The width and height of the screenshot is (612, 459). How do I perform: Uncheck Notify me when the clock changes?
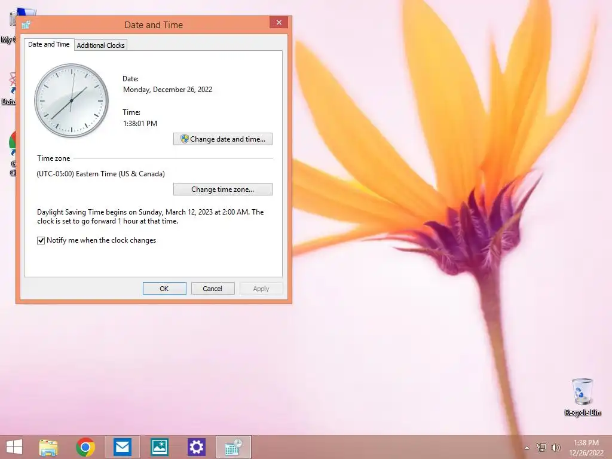[x=41, y=240]
